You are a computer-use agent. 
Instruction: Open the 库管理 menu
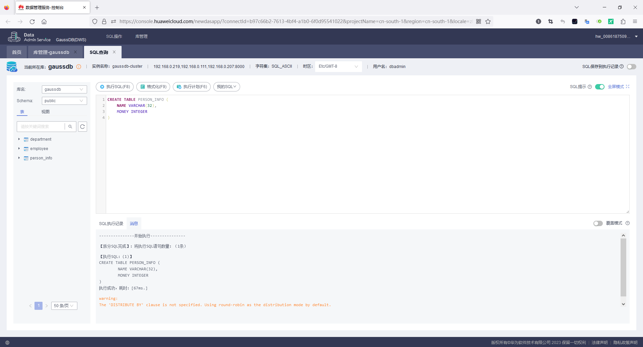coord(141,37)
